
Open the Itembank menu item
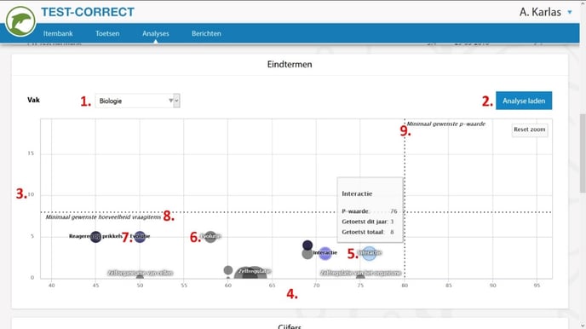point(58,33)
